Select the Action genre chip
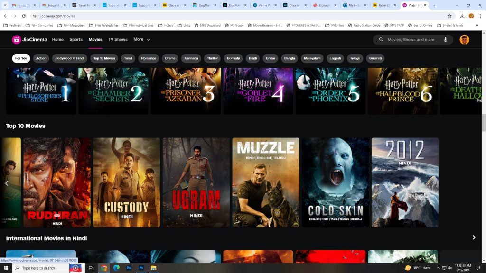This screenshot has width=486, height=273. click(x=41, y=58)
